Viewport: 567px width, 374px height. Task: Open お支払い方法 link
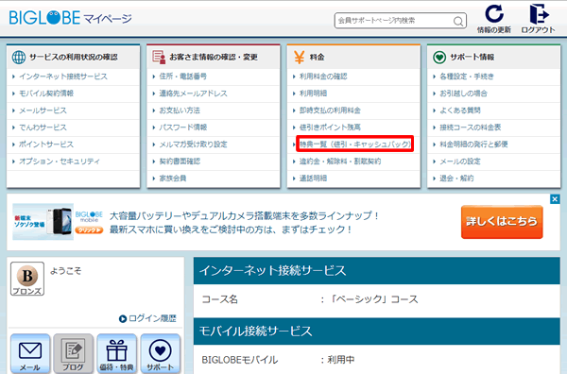[x=180, y=110]
